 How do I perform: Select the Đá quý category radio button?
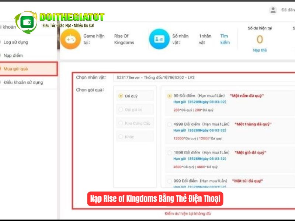click(121, 96)
